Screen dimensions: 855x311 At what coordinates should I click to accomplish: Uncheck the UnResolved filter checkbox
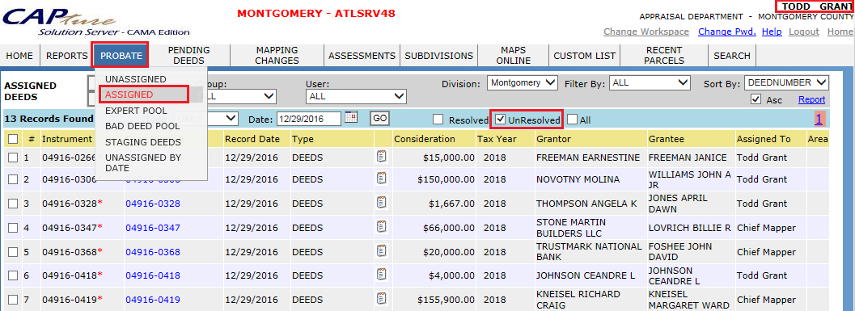click(501, 120)
